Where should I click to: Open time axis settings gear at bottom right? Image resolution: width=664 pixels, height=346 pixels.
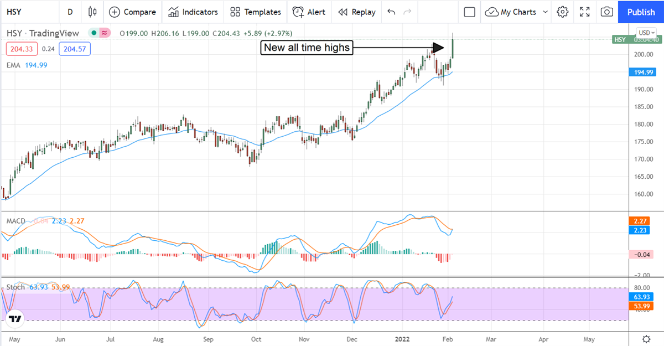click(646, 339)
